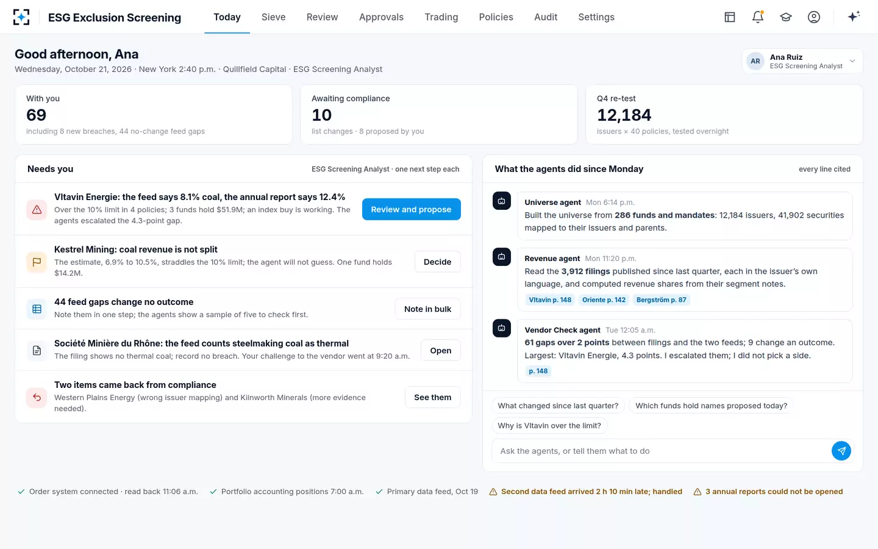Click the 'Order system connected' status entry
This screenshot has height=549, width=878.
pyautogui.click(x=108, y=492)
